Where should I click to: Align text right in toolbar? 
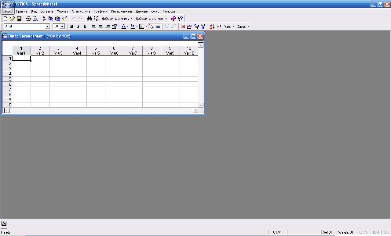point(108,27)
